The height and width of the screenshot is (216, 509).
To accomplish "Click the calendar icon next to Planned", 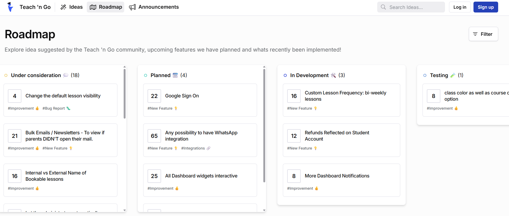I will point(175,75).
